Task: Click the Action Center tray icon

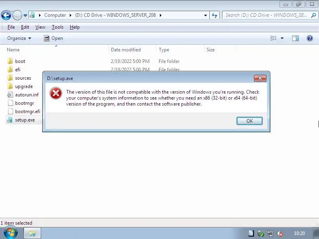Action: pos(251,234)
